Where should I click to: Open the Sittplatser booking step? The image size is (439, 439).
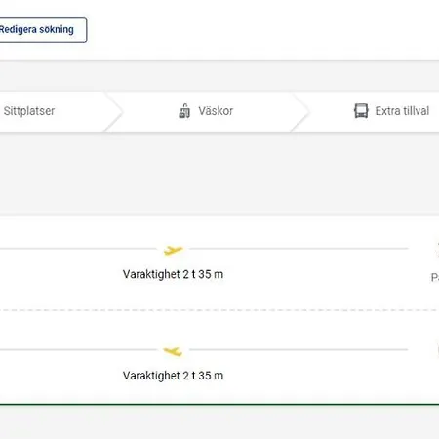(x=29, y=111)
